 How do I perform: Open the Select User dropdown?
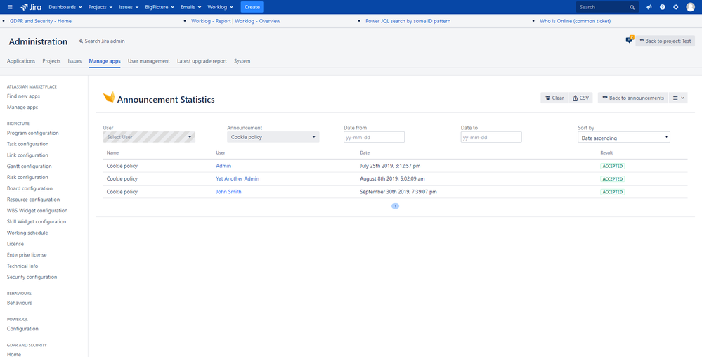point(149,137)
